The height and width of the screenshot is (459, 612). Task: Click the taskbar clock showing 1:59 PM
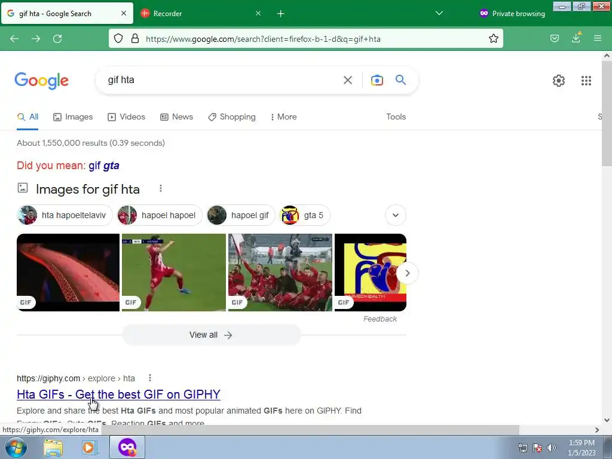point(581,448)
